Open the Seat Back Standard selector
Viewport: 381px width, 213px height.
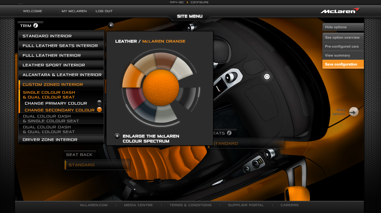97,165
